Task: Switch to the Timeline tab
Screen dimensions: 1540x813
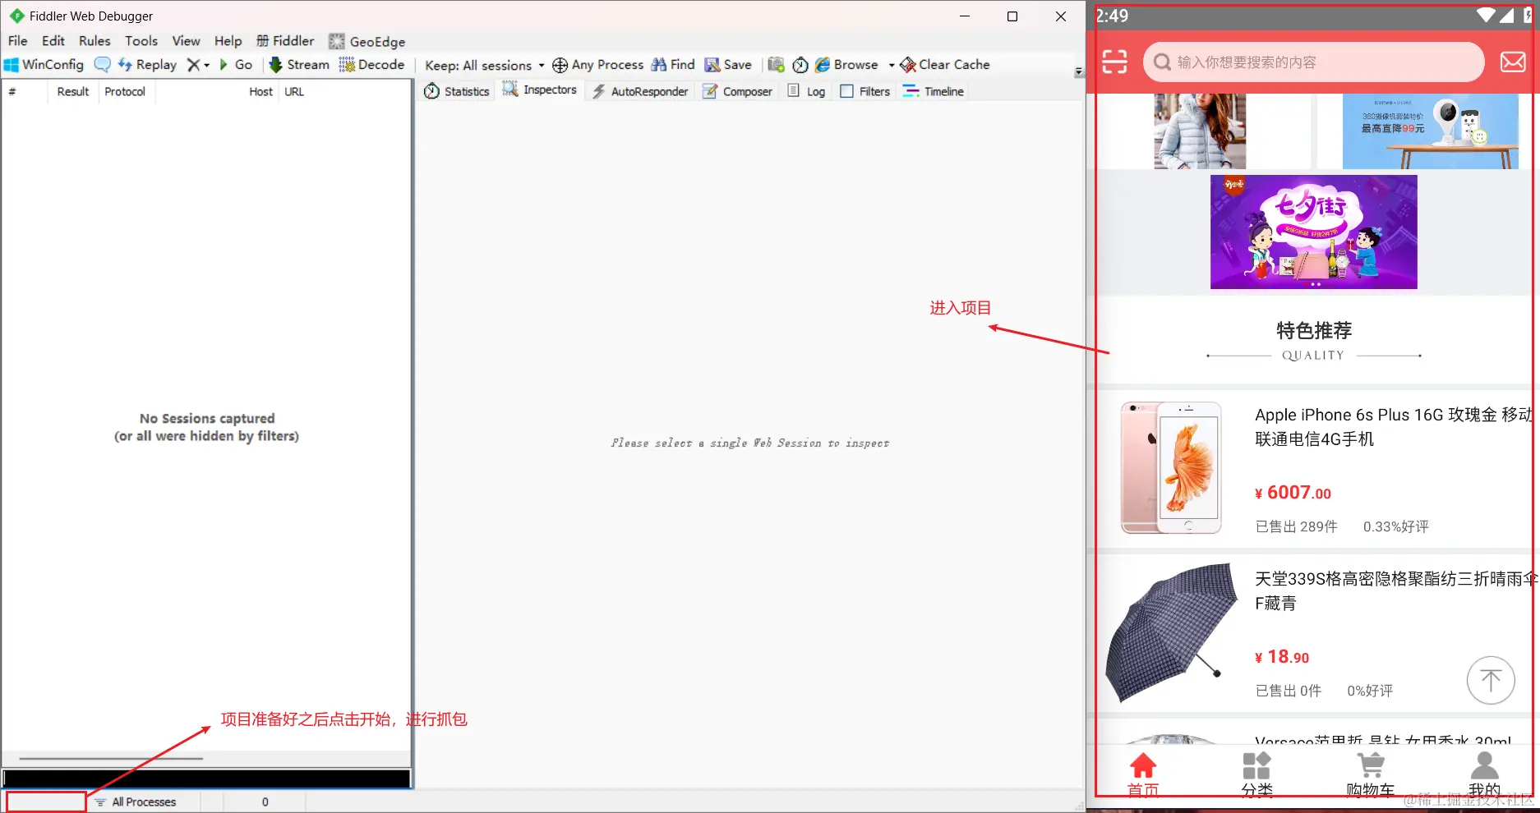Action: (933, 91)
